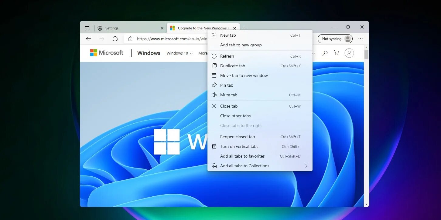Select the Settings gear tab icon
The image size is (441, 220).
pyautogui.click(x=100, y=28)
